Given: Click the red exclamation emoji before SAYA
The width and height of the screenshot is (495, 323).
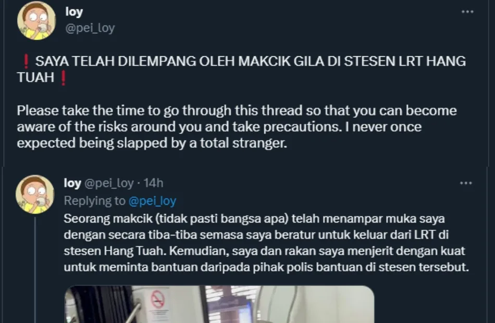Looking at the screenshot, I should tap(26, 61).
